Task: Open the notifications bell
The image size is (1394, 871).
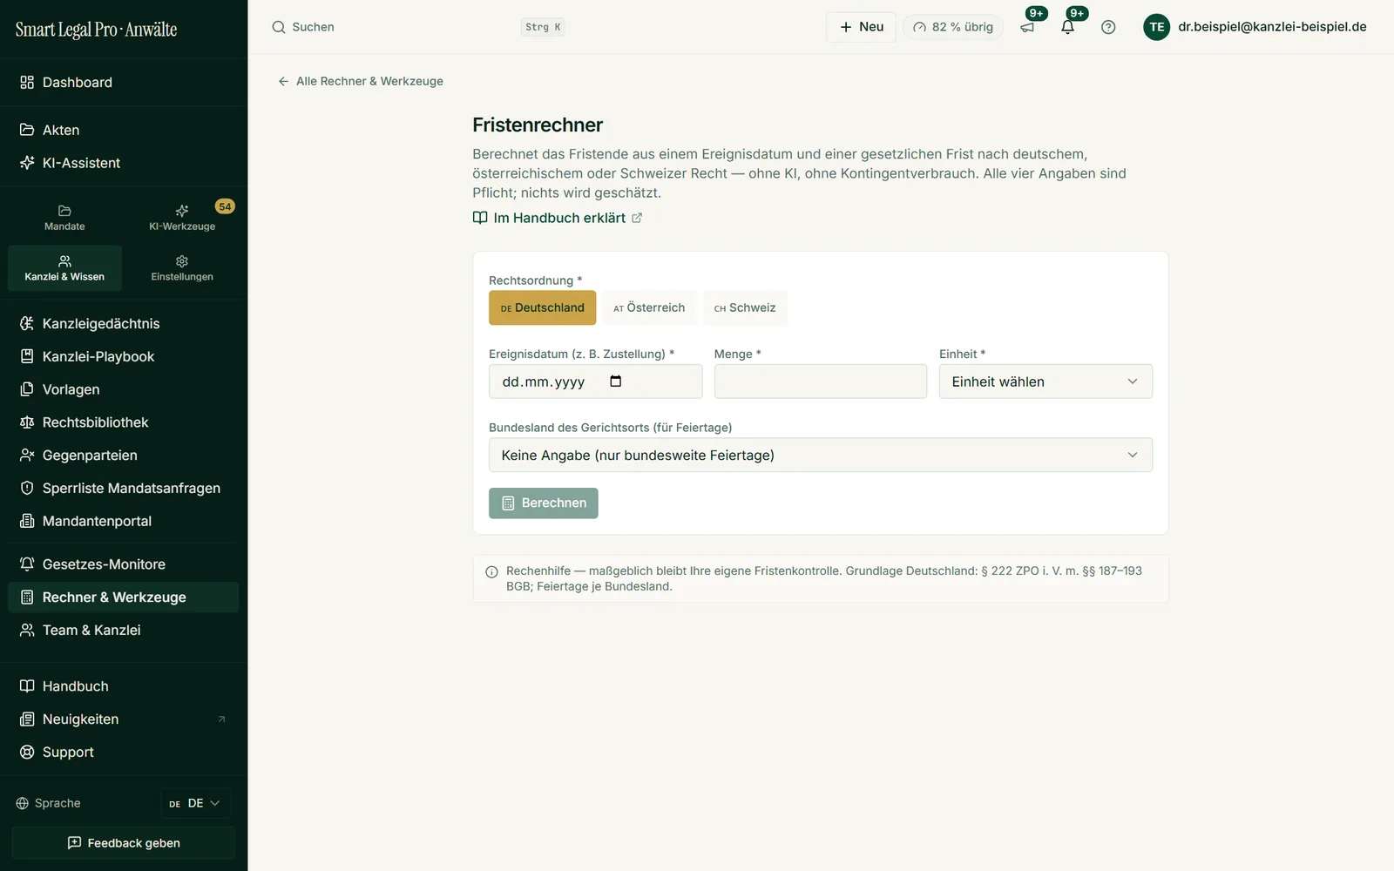Action: click(x=1067, y=27)
